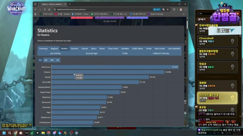Open the Class+Race tab
This screenshot has height=136, width=243.
coord(113,48)
